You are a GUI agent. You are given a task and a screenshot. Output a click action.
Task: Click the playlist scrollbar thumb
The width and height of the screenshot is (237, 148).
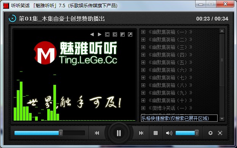point(222,60)
